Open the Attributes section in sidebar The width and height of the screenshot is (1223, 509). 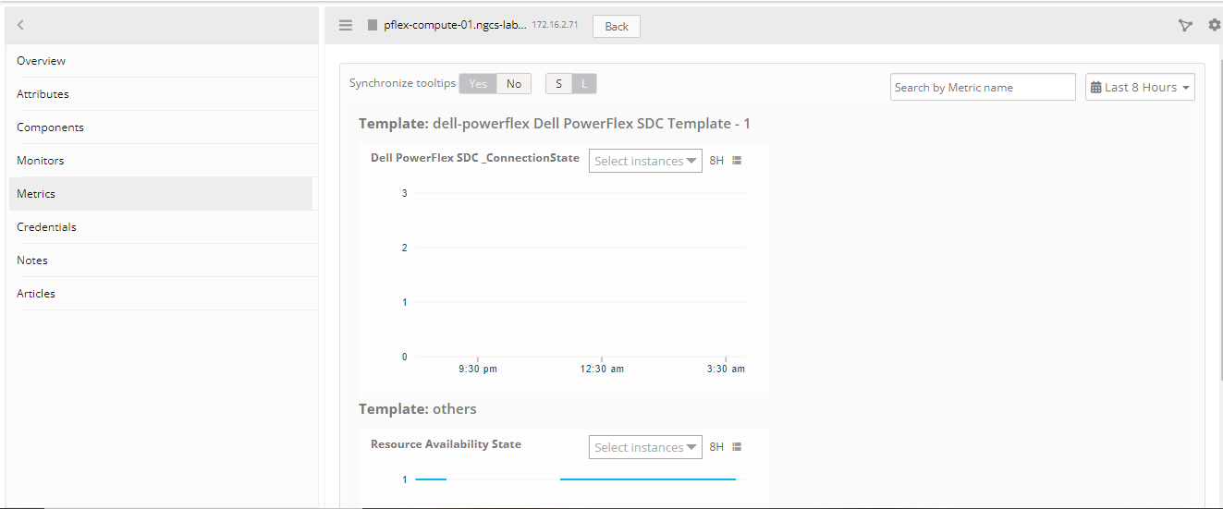click(43, 94)
